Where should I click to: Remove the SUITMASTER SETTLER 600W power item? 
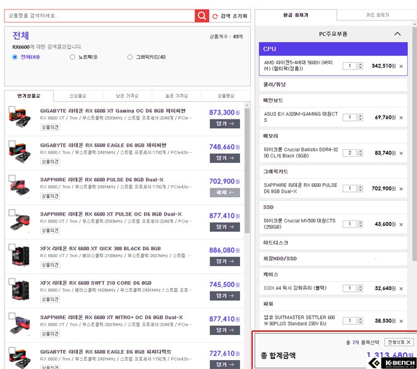coord(401,321)
